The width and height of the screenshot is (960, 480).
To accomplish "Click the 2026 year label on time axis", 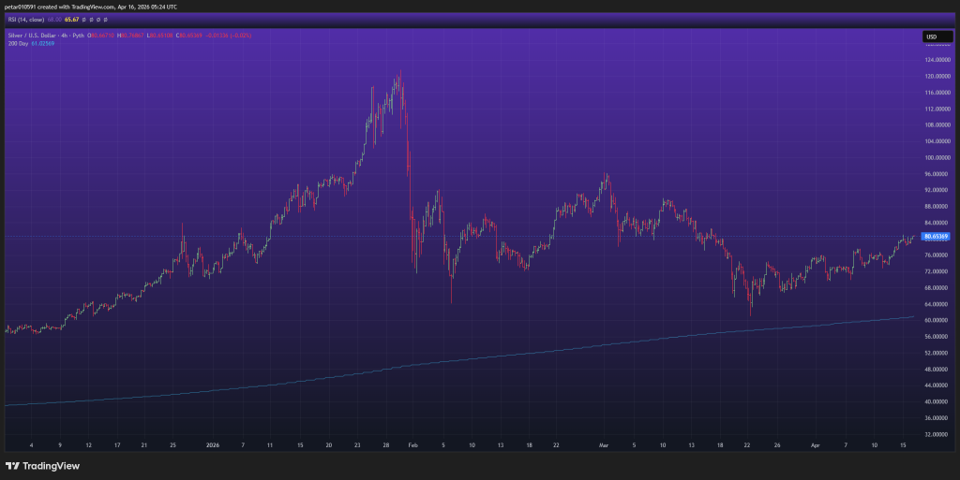I will pos(213,445).
